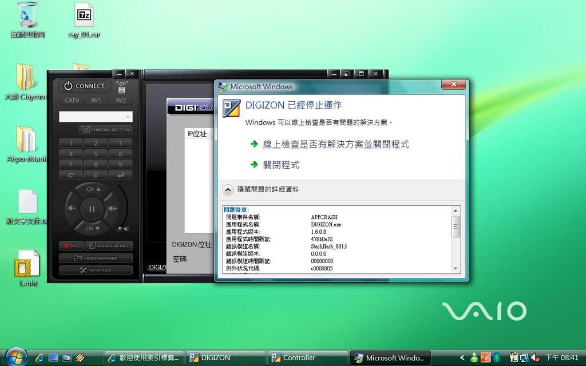This screenshot has width=586, height=366.
Task: Click the DIGIZON.exe value in details
Action: (326, 224)
